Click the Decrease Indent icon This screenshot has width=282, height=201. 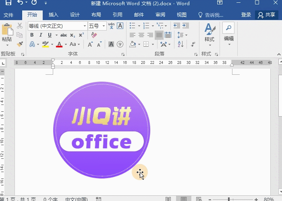177,26
